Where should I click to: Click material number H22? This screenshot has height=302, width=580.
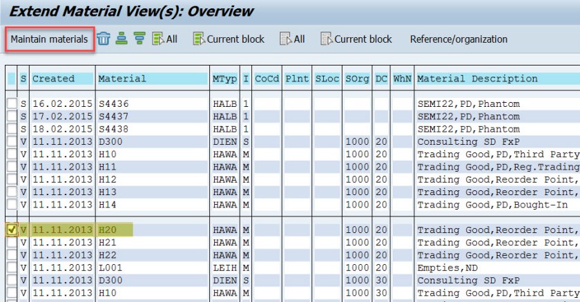click(x=107, y=255)
